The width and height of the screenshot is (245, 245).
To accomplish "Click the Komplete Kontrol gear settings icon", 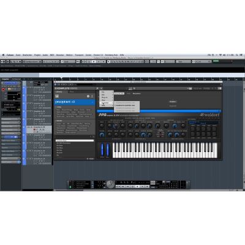I will [x=88, y=96].
